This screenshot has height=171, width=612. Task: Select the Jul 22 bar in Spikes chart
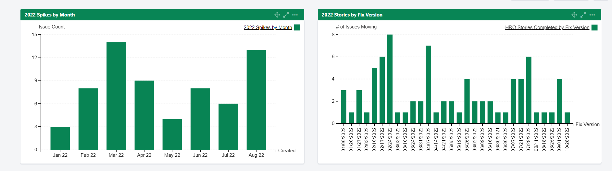point(228,127)
